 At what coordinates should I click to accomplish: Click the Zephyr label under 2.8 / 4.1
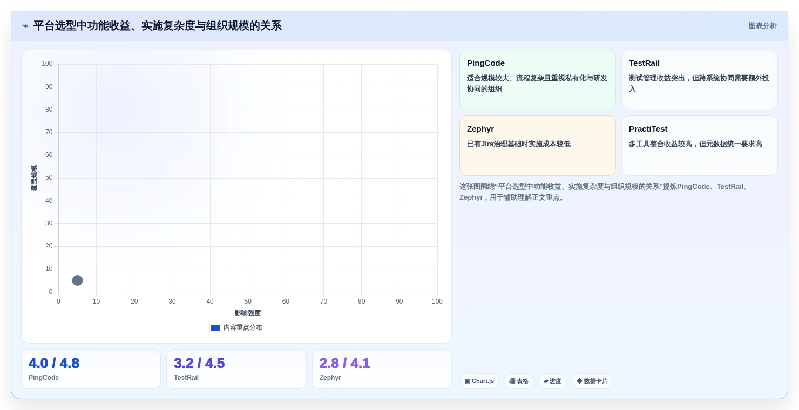click(x=330, y=378)
